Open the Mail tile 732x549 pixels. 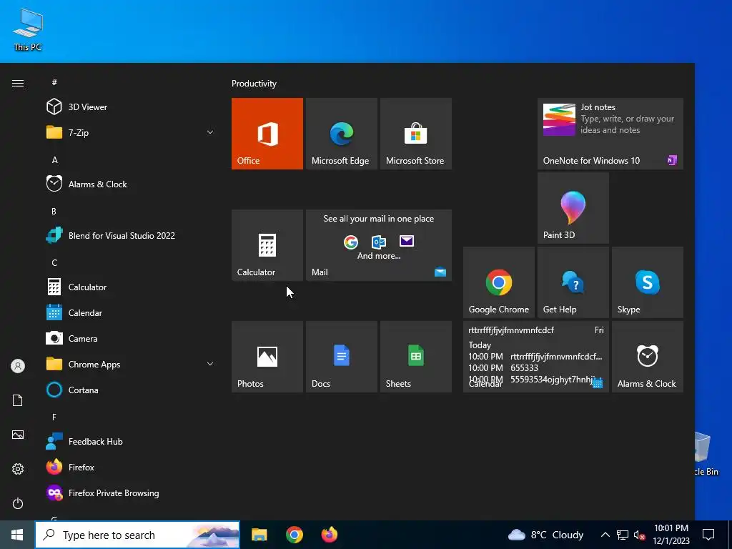tap(379, 245)
